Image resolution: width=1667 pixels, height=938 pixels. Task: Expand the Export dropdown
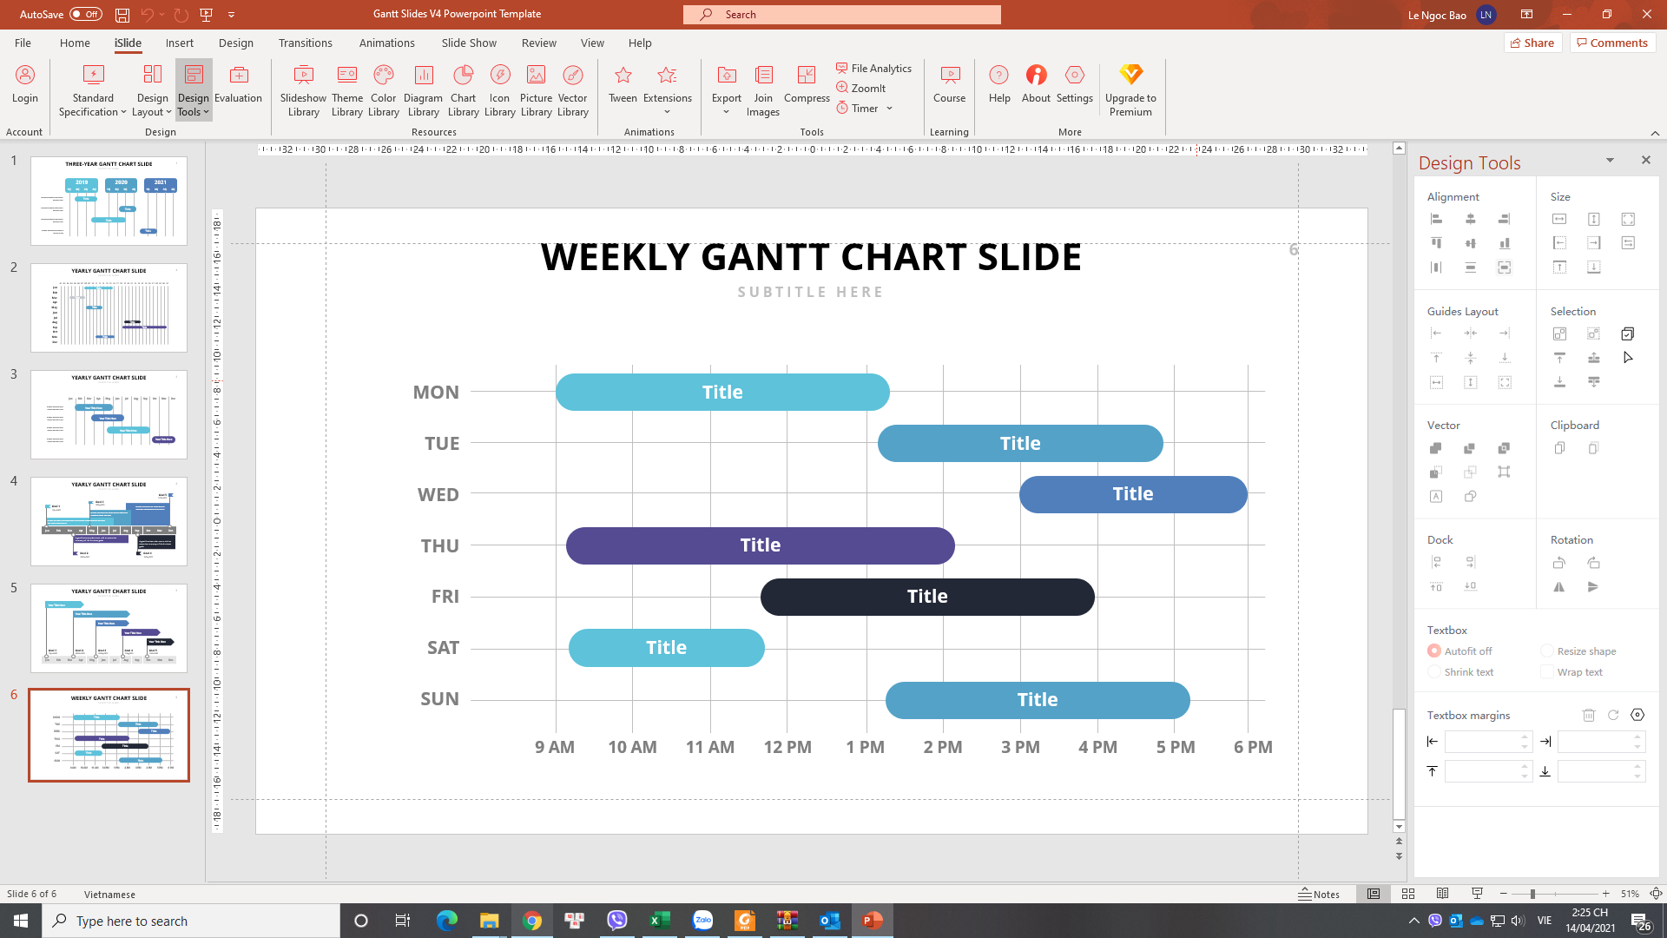click(x=726, y=111)
